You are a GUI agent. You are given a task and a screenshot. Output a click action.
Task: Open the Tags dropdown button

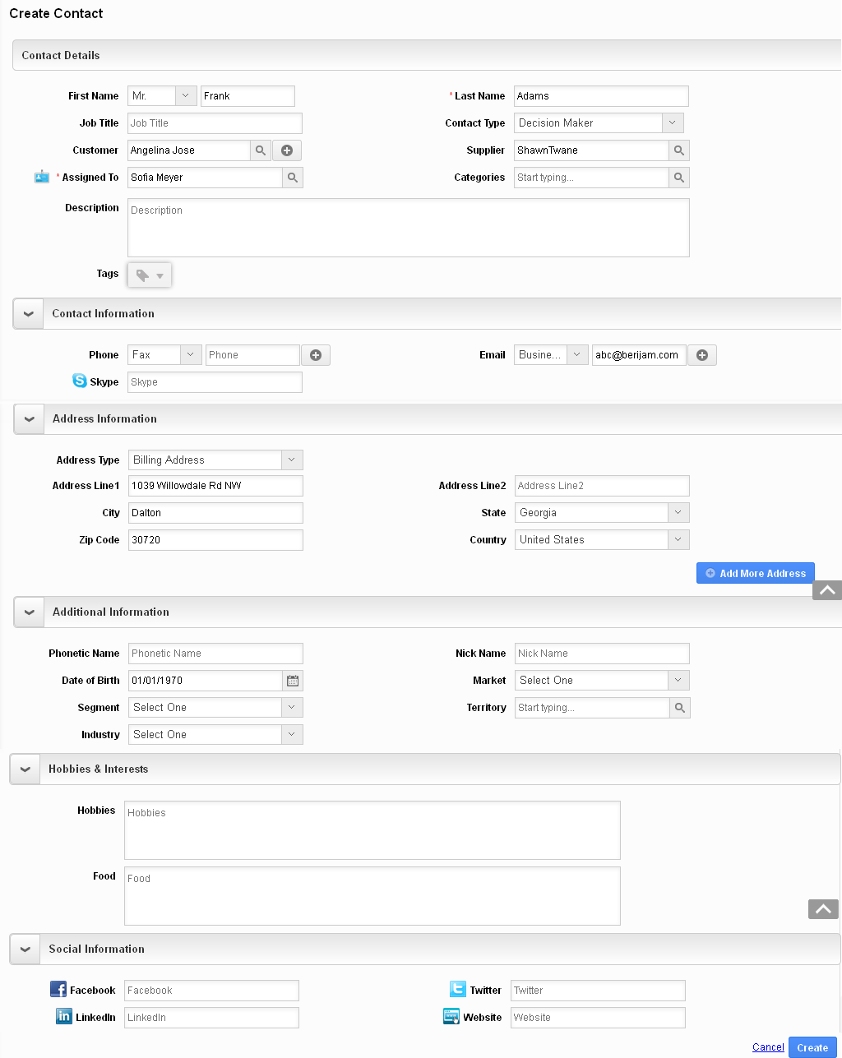pos(150,275)
